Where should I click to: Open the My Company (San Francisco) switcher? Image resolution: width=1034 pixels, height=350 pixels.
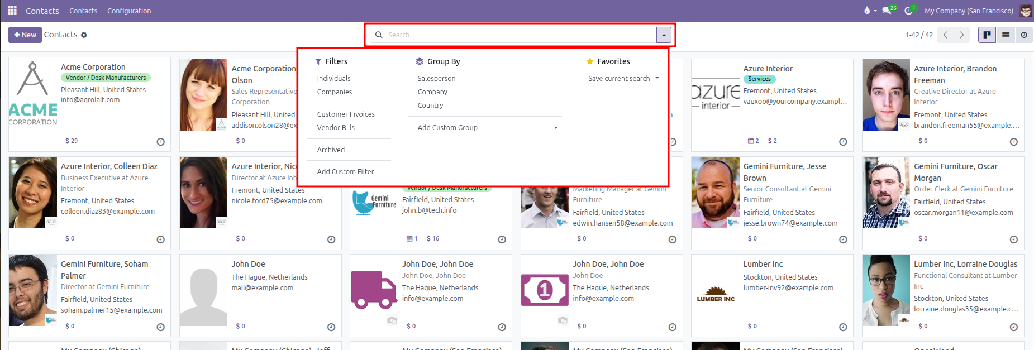pyautogui.click(x=969, y=11)
